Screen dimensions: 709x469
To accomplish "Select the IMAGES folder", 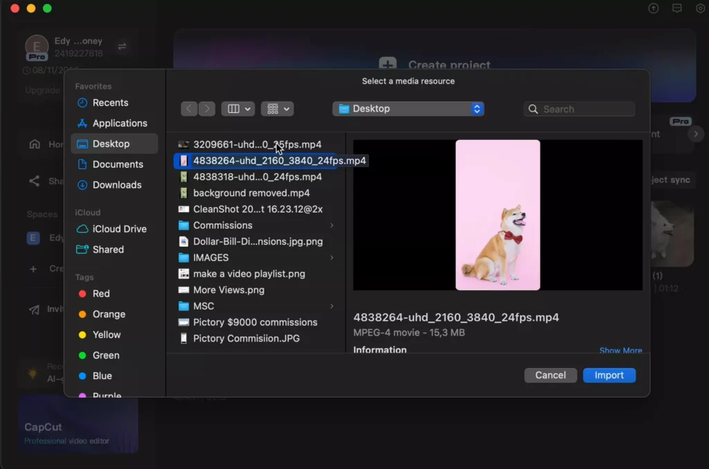I will tap(210, 258).
